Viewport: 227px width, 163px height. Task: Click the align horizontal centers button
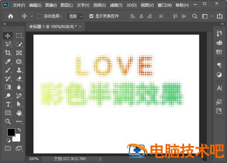click(x=141, y=16)
